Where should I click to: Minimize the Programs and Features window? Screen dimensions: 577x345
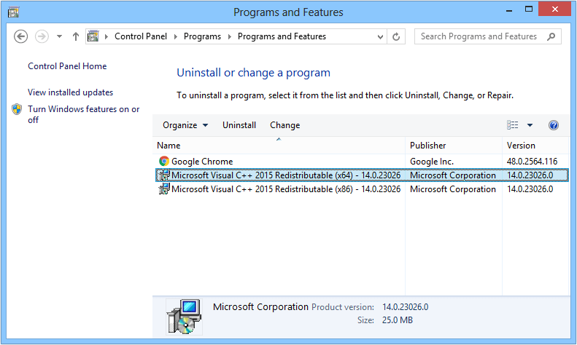tap(509, 10)
